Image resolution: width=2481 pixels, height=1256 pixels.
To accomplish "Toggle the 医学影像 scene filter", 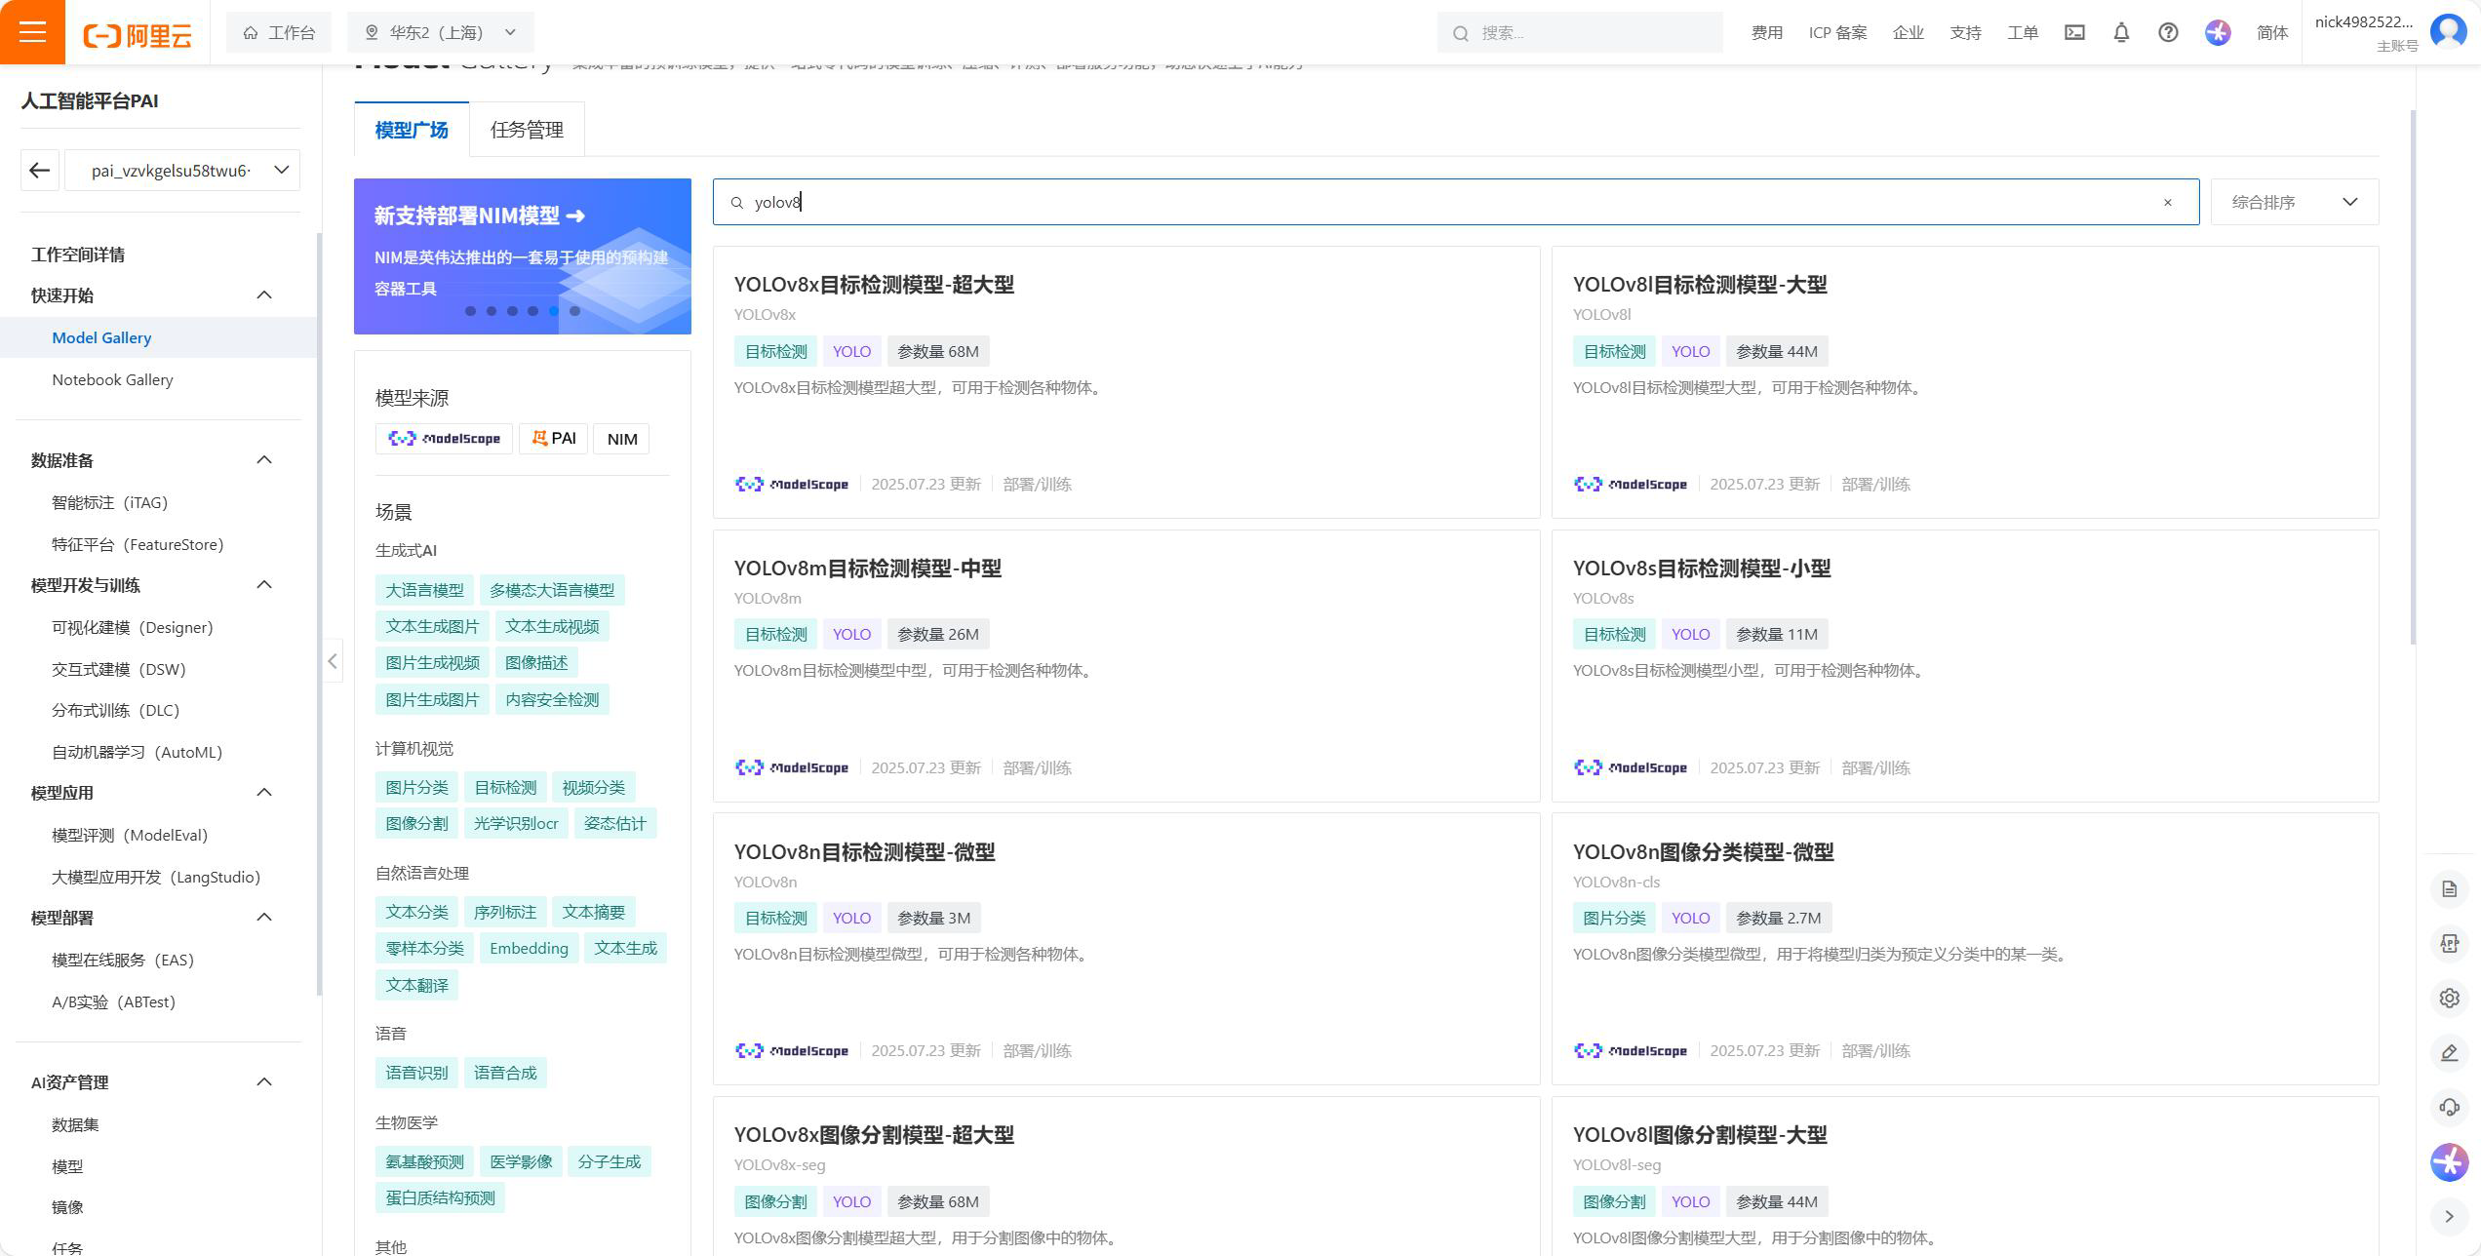I will [521, 1161].
